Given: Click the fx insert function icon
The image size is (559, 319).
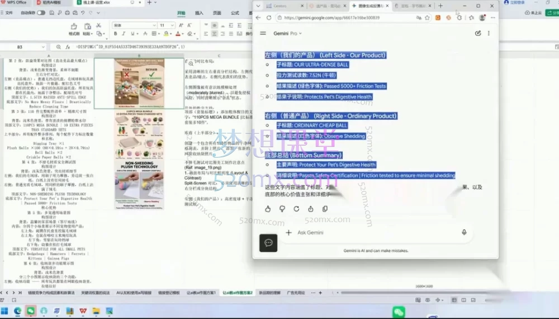Looking at the screenshot, I should coord(68,47).
